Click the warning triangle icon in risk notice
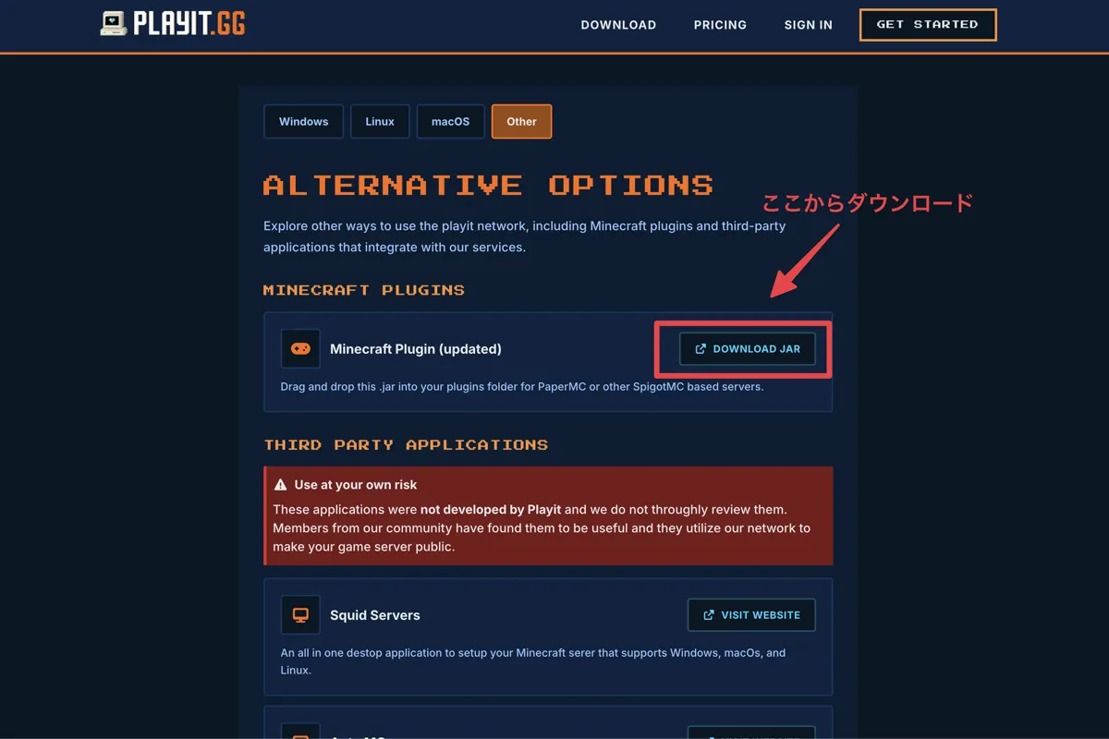 (281, 485)
